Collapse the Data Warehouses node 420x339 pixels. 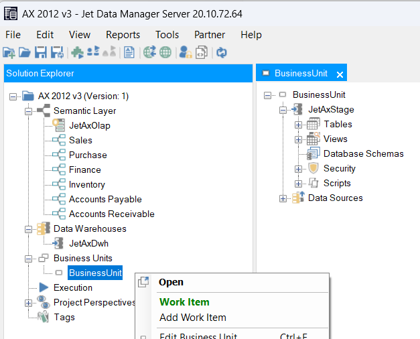pyautogui.click(x=28, y=229)
